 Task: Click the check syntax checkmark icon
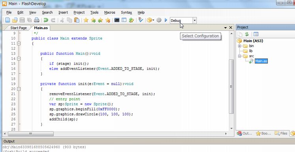[141, 20]
